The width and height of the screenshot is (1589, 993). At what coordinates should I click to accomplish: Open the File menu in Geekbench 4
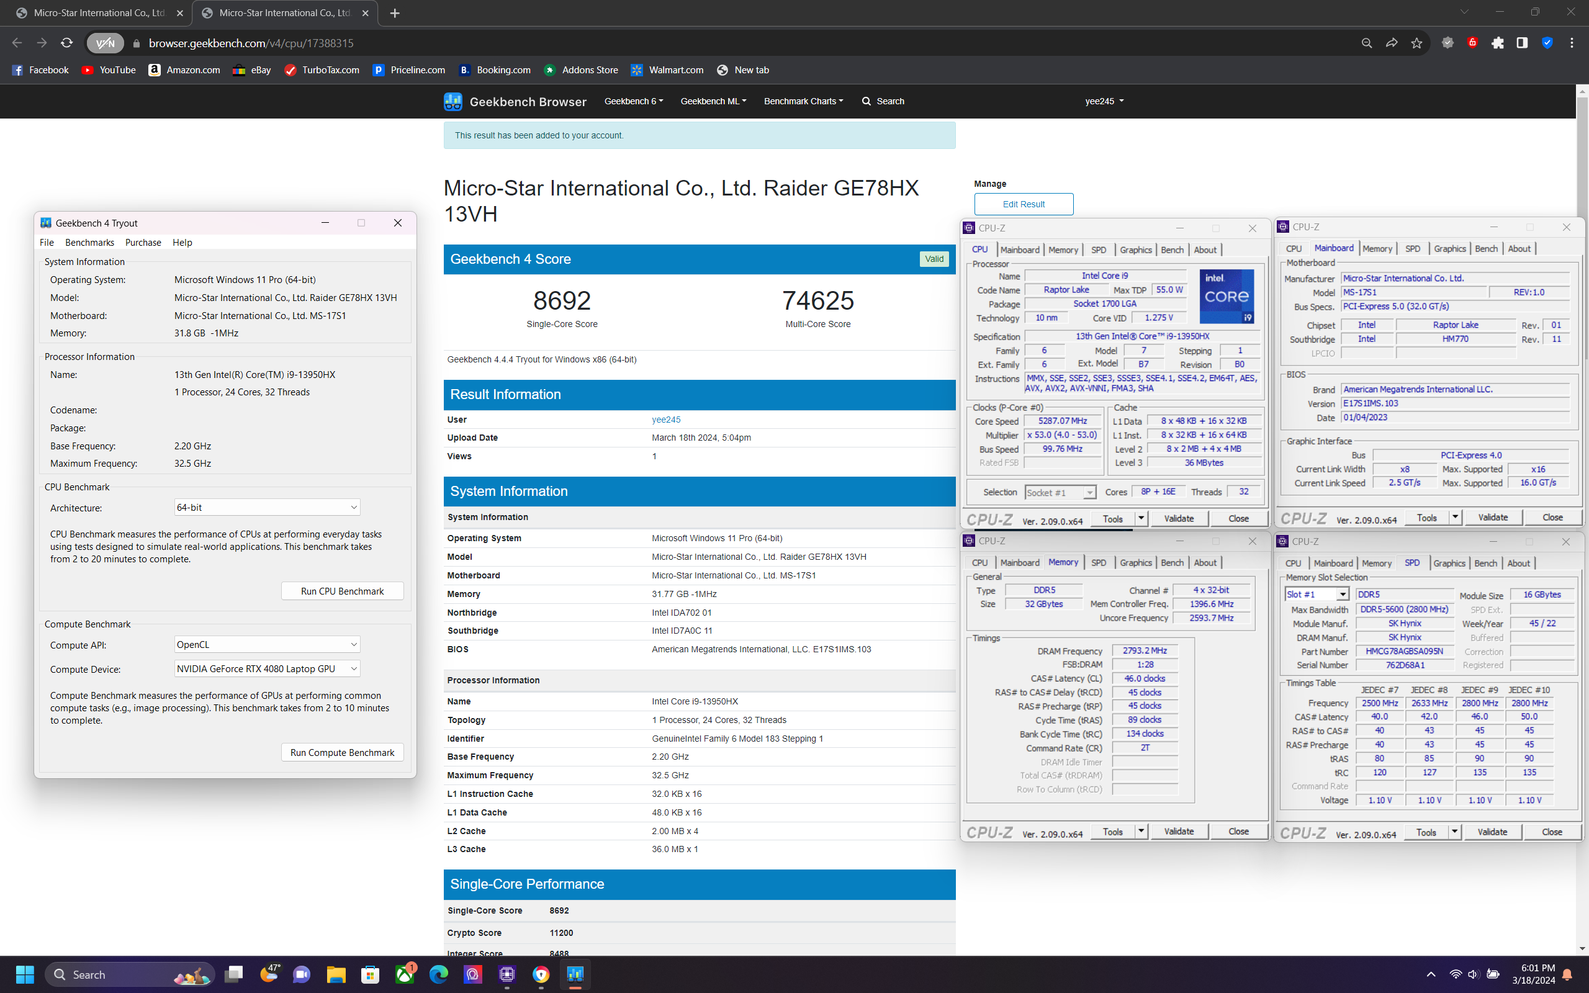click(47, 242)
